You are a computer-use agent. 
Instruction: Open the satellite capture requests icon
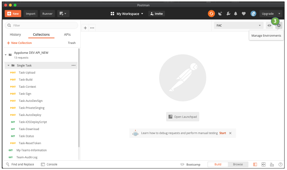[x=220, y=14]
